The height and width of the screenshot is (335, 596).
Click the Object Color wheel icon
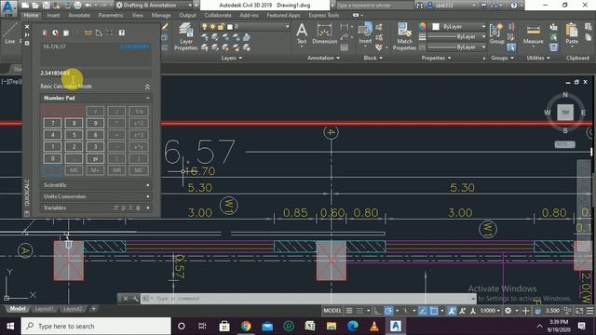[422, 26]
